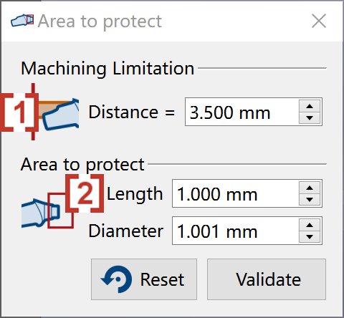The height and width of the screenshot is (318, 344).
Task: Increase Distance value with up arrow
Action: [310, 106]
